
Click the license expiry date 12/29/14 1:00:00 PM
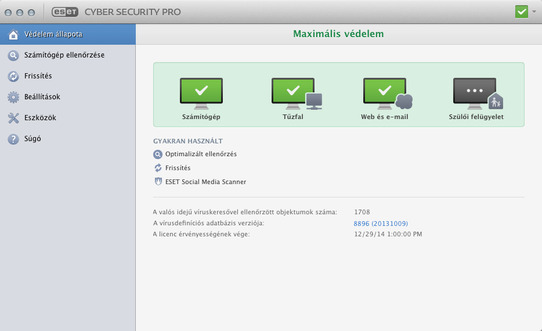[x=388, y=234]
